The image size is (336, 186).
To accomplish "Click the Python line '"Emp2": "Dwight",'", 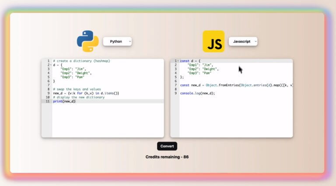I will coord(76,73).
